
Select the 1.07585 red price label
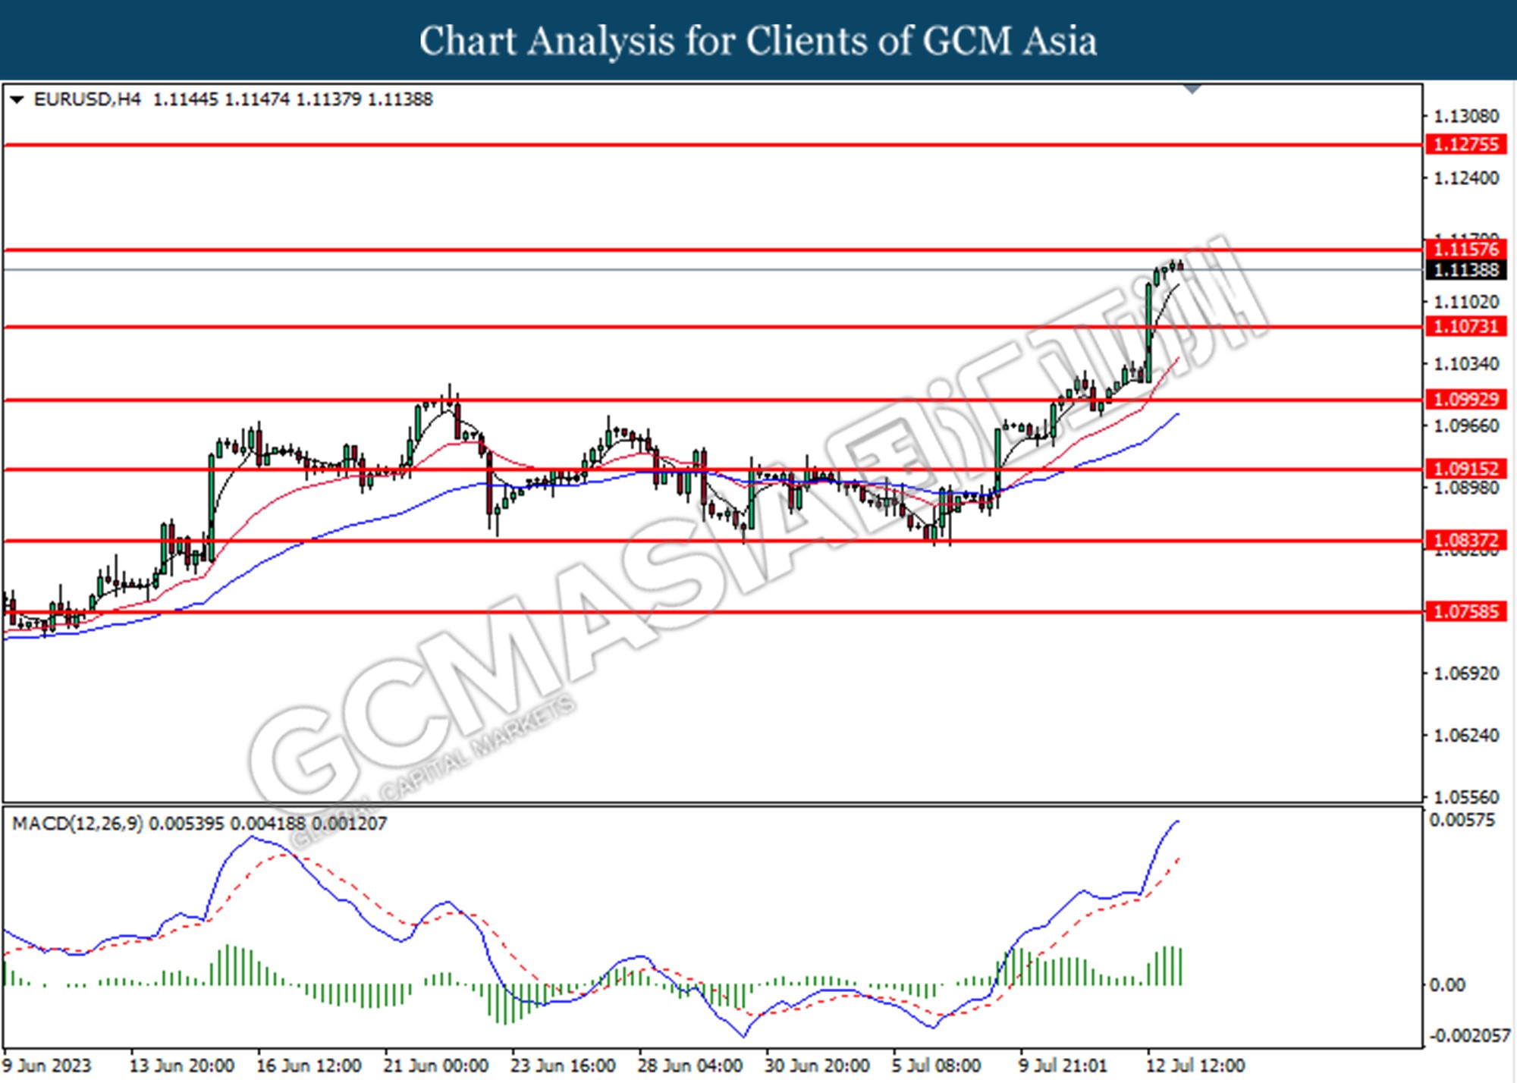[1466, 611]
